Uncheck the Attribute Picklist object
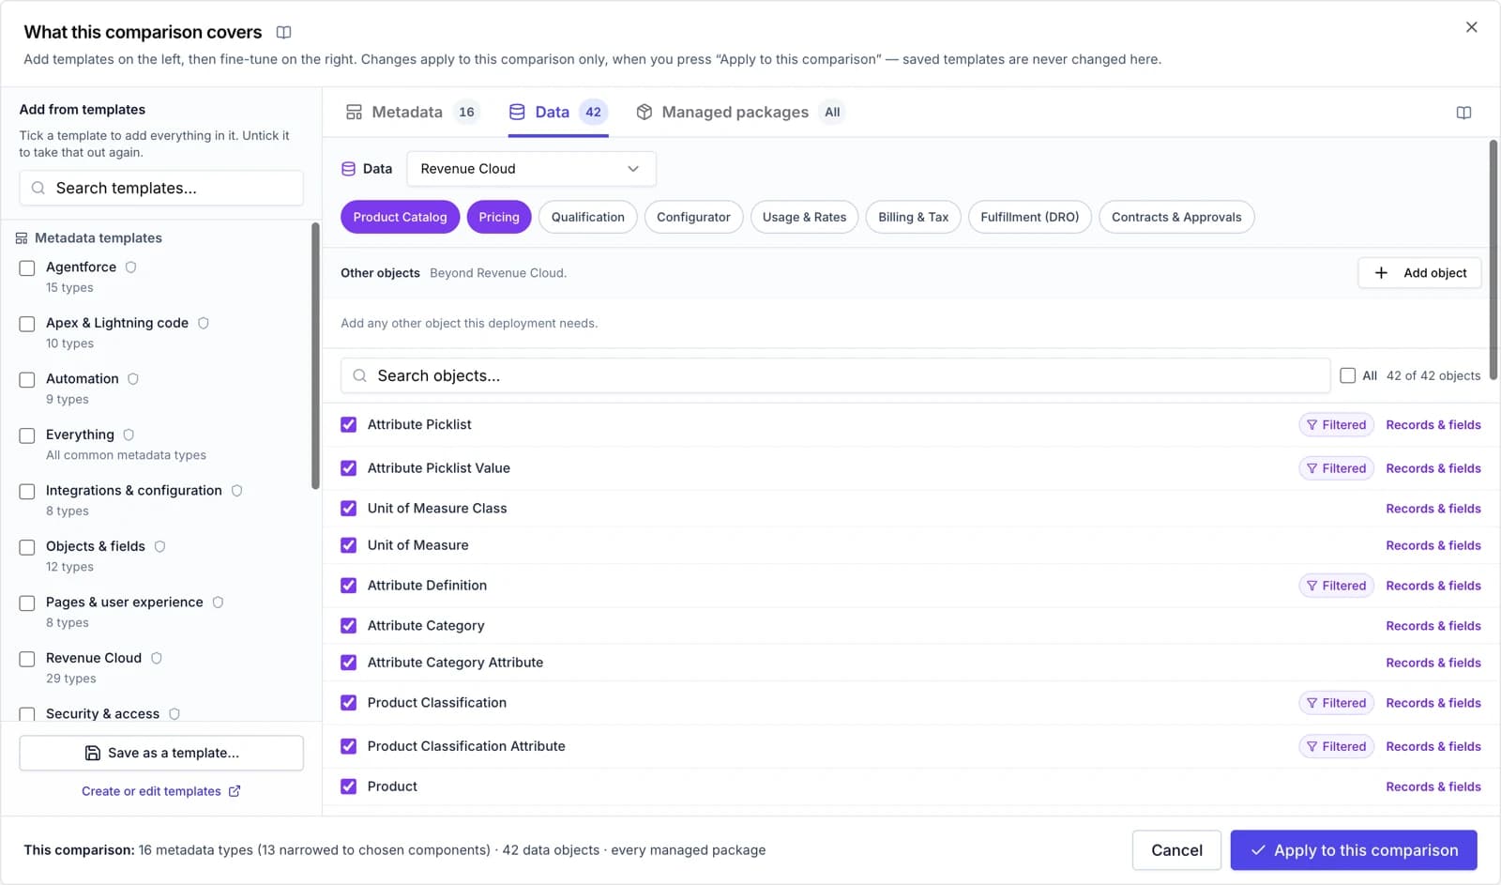Screen dimensions: 1501x885 pyautogui.click(x=349, y=425)
